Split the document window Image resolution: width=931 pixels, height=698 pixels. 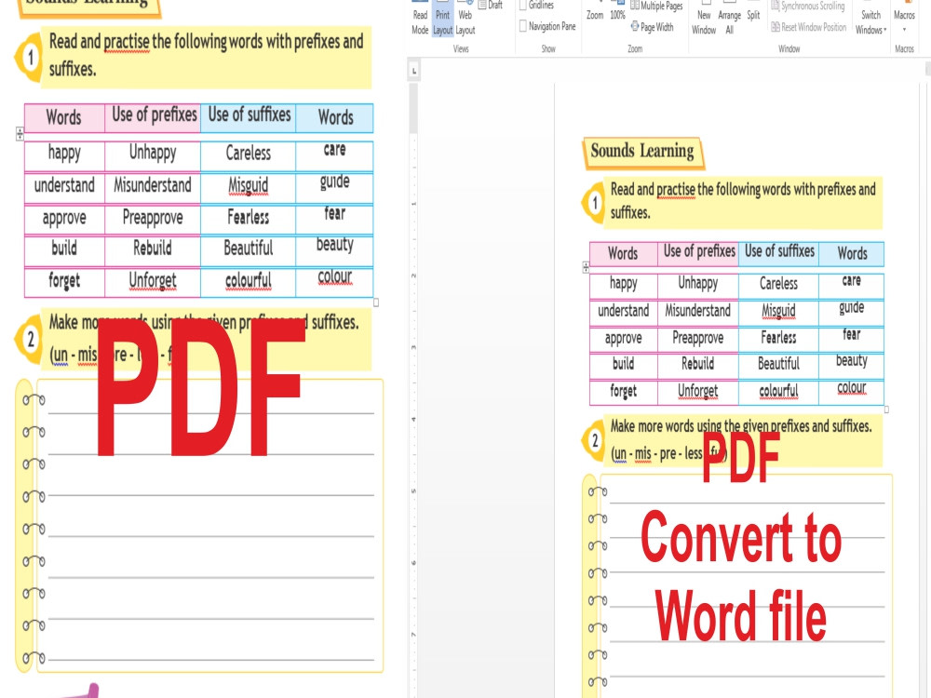point(753,15)
